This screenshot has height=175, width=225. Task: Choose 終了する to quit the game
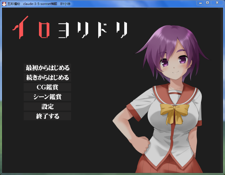[x=47, y=116]
